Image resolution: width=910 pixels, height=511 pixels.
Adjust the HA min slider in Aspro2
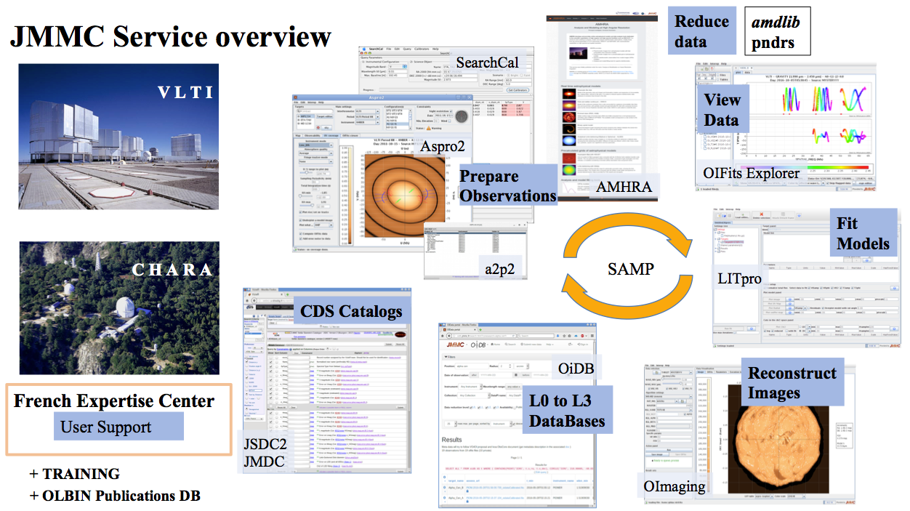click(x=306, y=196)
